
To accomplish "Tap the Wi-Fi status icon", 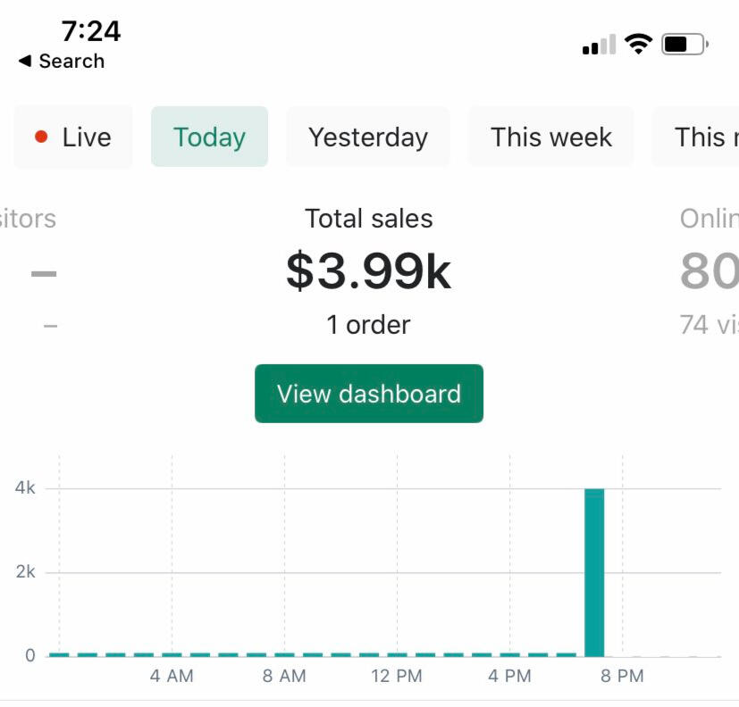I will [x=638, y=44].
